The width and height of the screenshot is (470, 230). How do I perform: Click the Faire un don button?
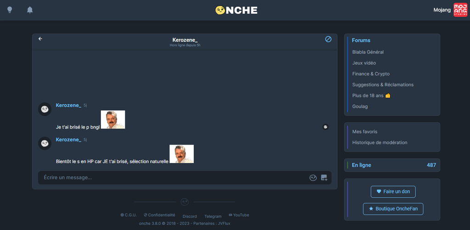point(393,191)
